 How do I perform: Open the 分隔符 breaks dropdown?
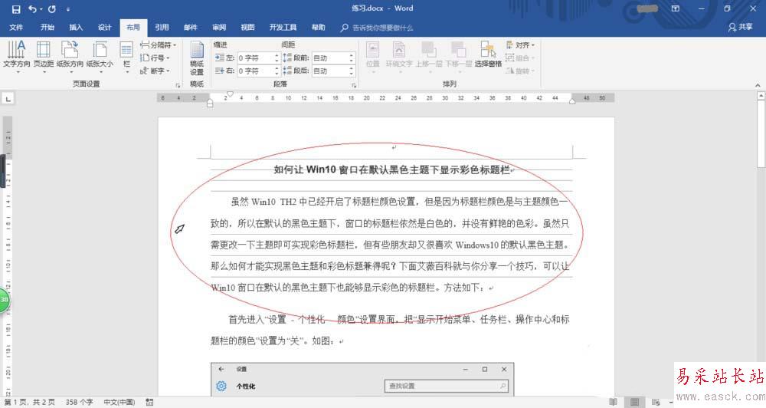click(x=159, y=45)
